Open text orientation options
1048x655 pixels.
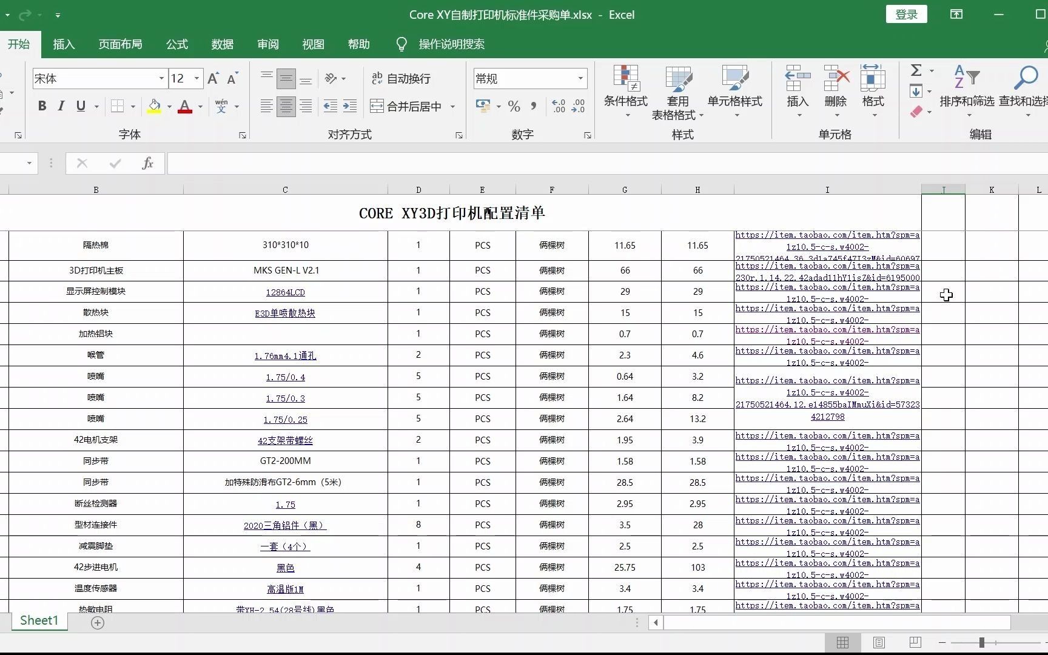[335, 78]
